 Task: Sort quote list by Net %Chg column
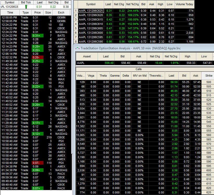(x=133, y=4)
